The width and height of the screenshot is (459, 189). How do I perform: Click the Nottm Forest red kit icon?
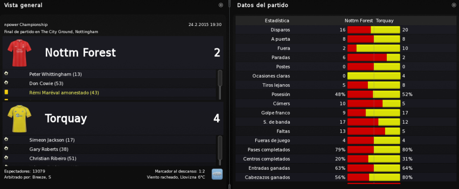coord(19,53)
